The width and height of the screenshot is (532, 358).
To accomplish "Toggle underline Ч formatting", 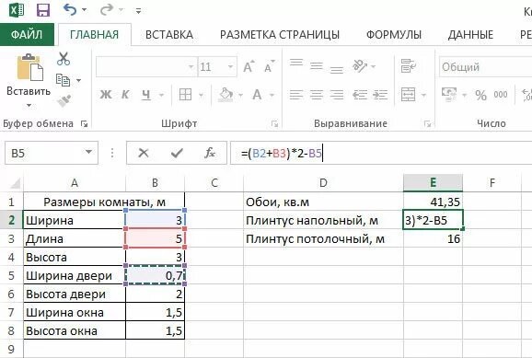I will [146, 95].
